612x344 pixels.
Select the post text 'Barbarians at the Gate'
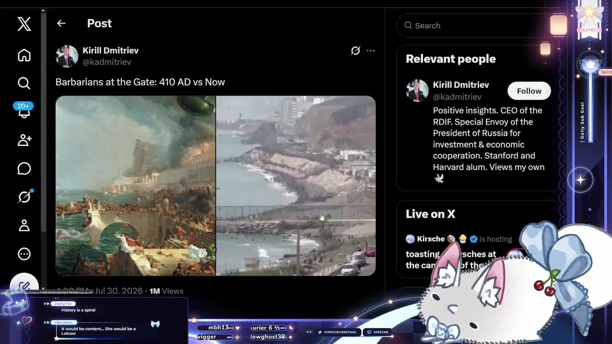[106, 82]
